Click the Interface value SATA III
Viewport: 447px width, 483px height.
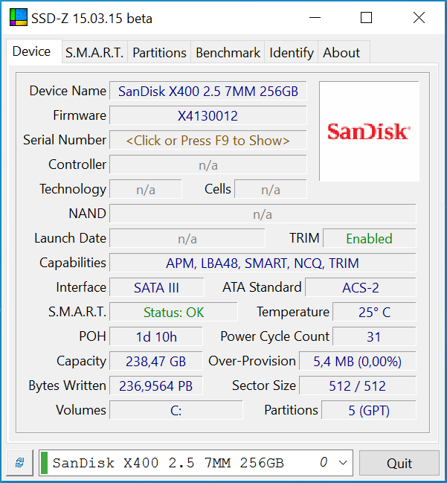pos(157,287)
